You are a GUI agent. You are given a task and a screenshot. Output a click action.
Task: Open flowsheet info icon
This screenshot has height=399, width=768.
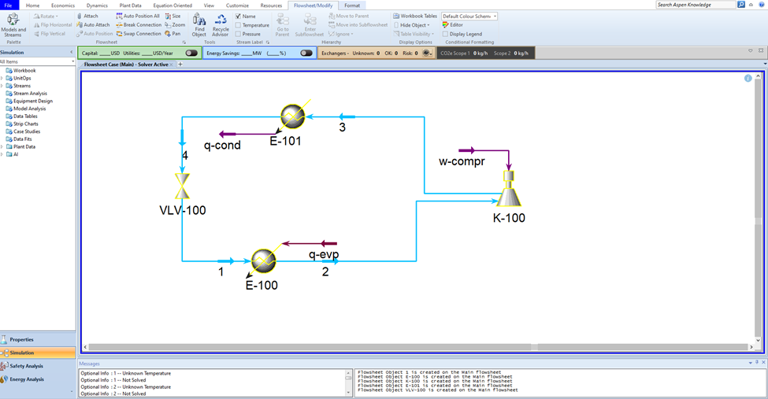[x=748, y=79]
